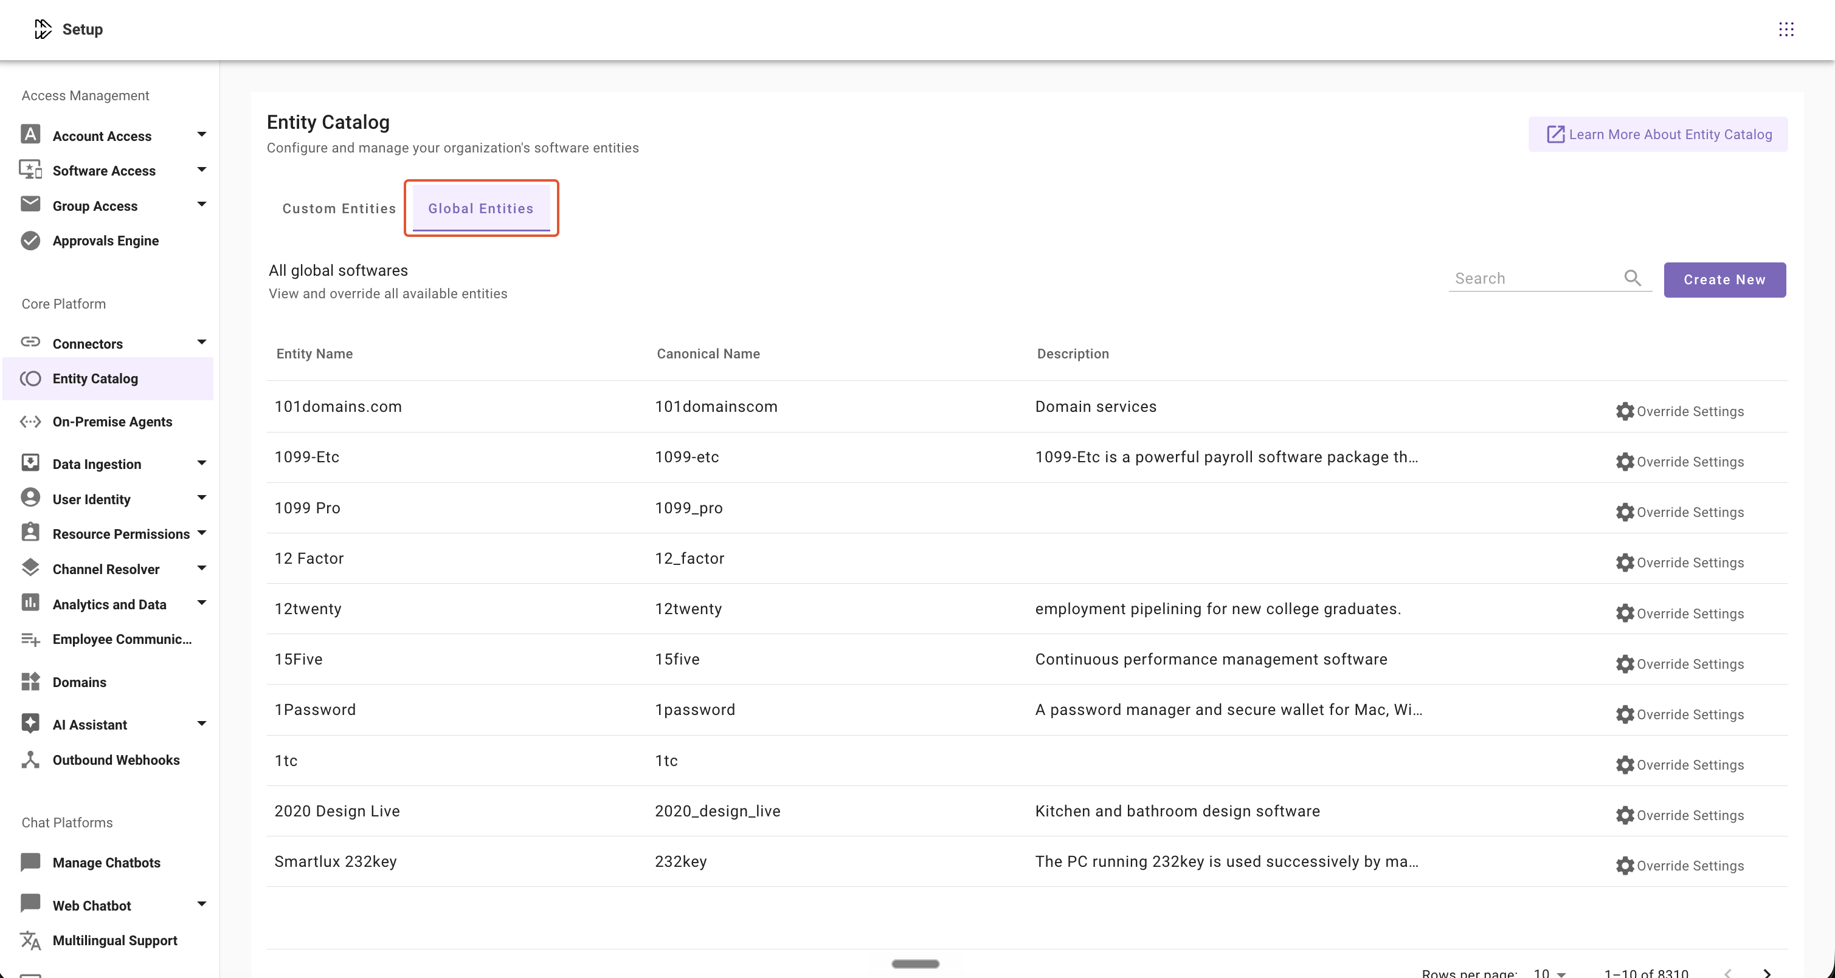The width and height of the screenshot is (1835, 978).
Task: Switch to the Custom Entities tab
Action: coord(339,208)
